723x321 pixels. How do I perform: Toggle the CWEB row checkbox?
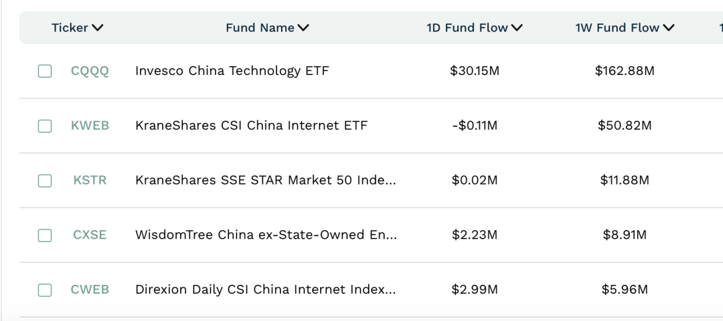tap(45, 290)
